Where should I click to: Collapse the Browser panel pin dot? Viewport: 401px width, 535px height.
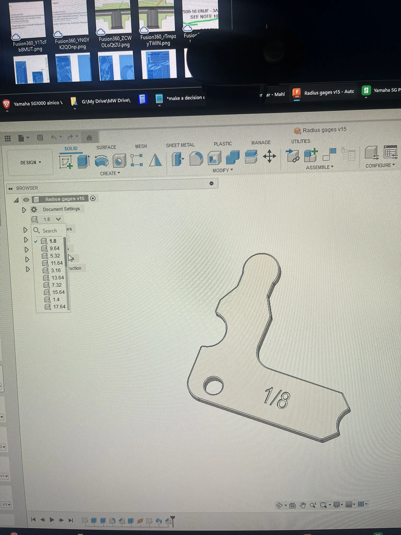click(x=211, y=183)
